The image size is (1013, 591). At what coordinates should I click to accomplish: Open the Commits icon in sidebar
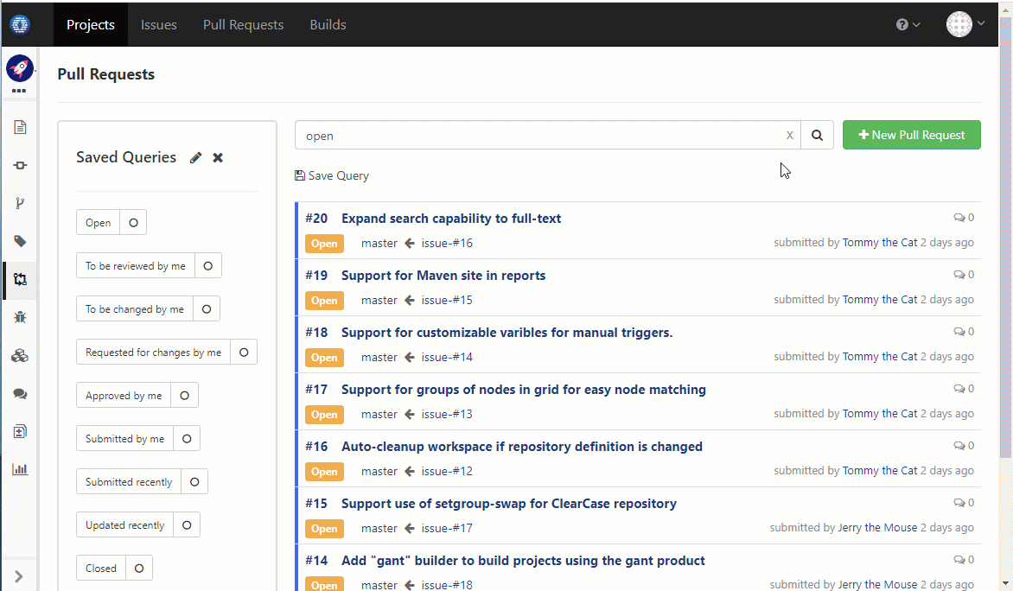20,165
